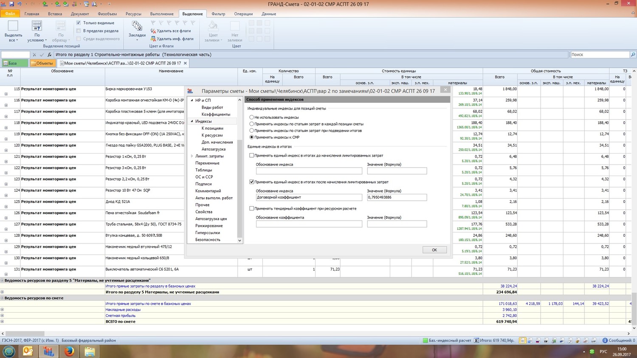Enable единый индекс до начисления лимитированных затрат
The image size is (637, 358).
252,156
